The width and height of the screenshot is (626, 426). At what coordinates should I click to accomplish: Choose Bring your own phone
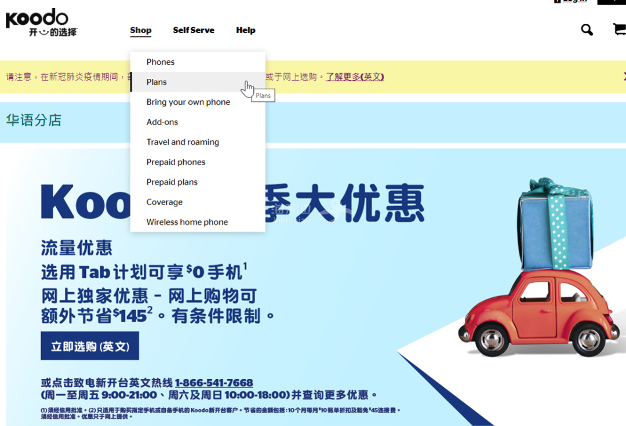198,102
